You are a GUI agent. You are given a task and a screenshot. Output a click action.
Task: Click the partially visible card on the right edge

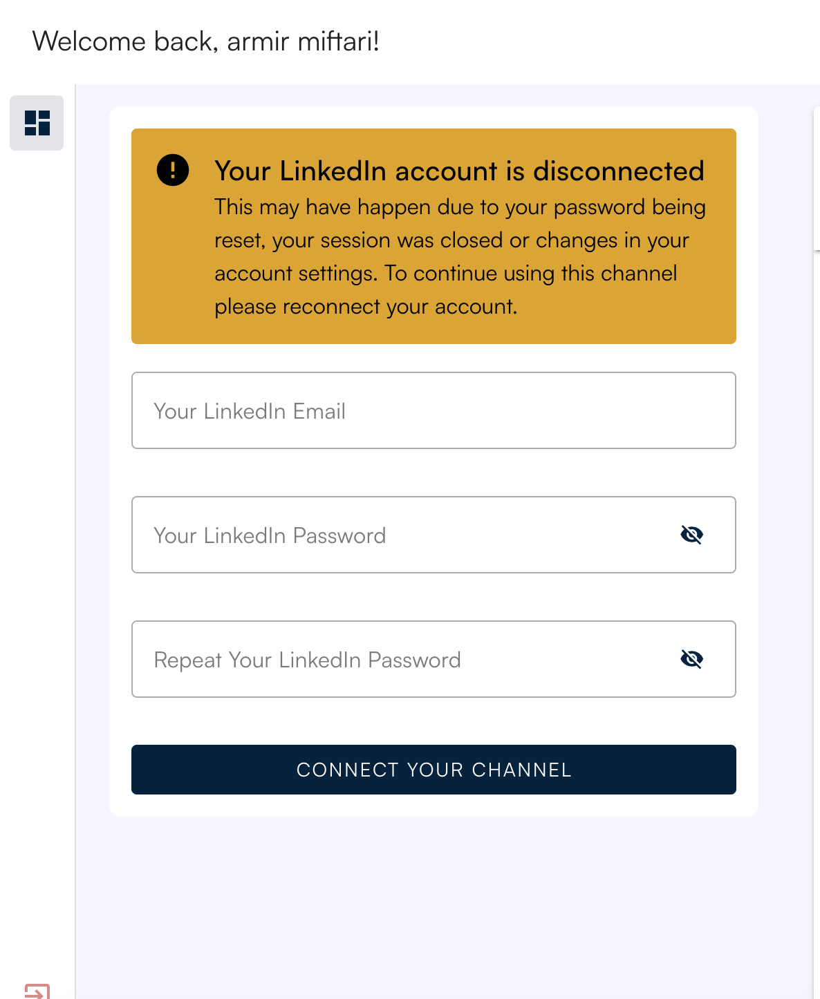click(x=817, y=180)
